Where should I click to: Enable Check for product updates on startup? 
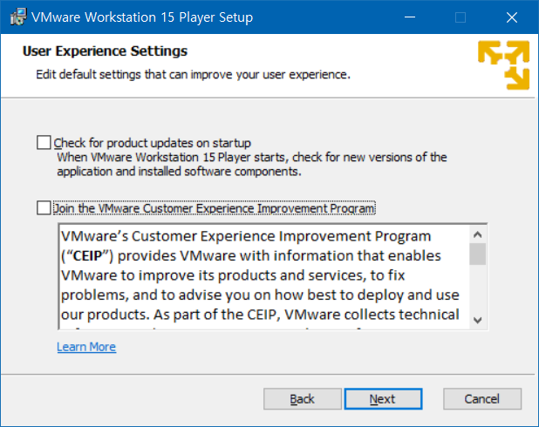pos(44,143)
